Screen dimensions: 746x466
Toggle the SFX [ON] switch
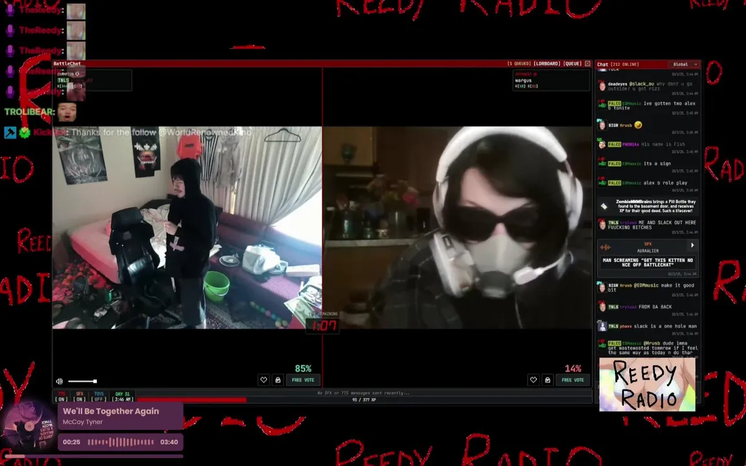coord(80,397)
